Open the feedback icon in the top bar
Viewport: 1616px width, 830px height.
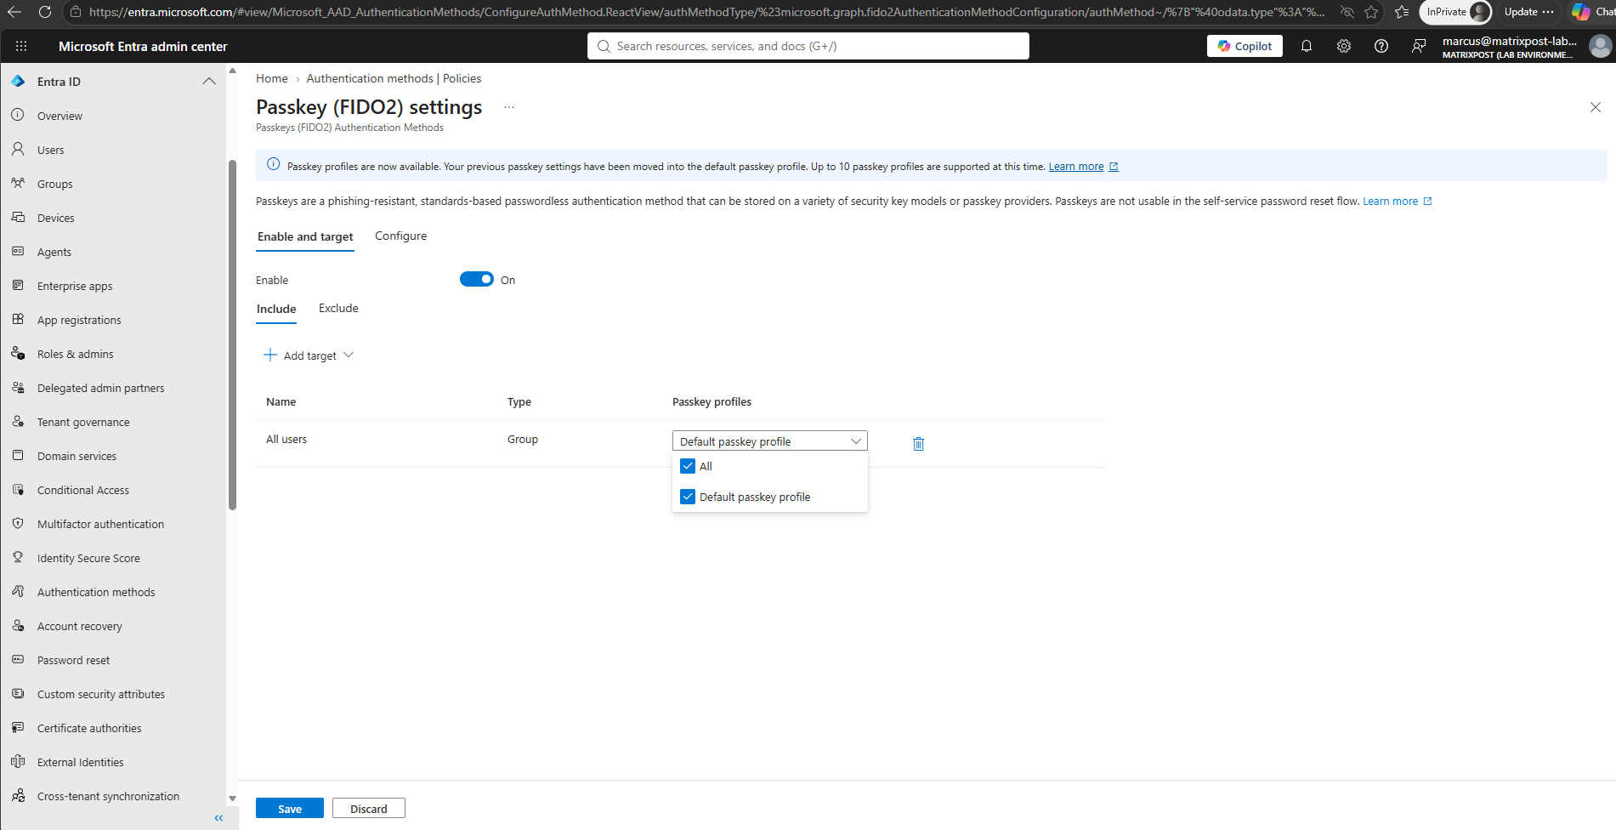point(1419,46)
